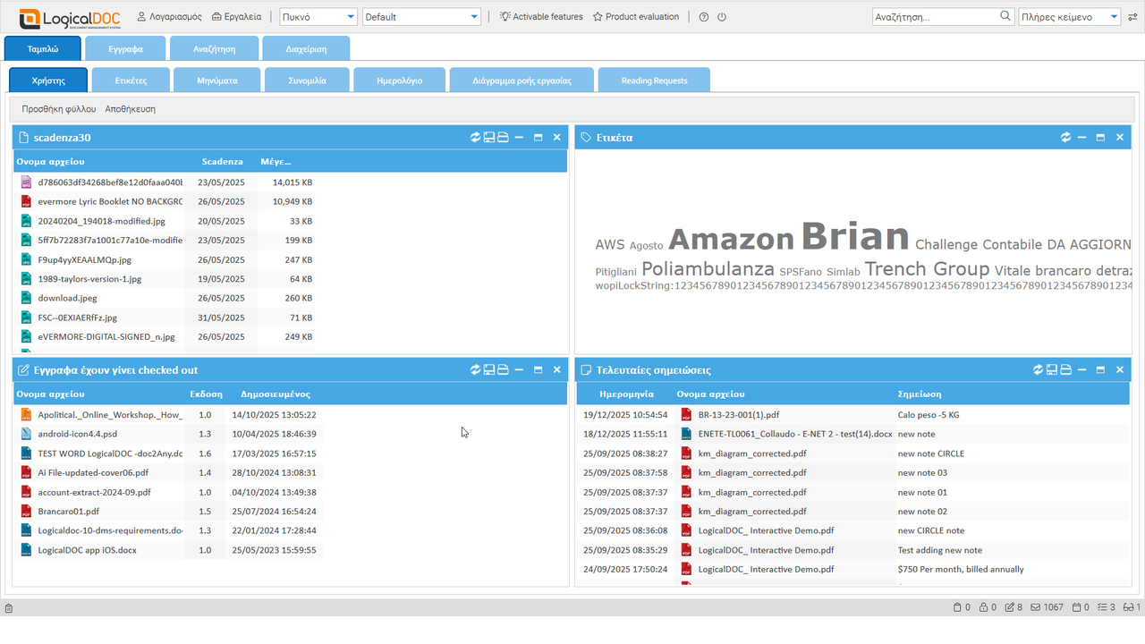Toggle the lock status indicator in status bar
Viewport: 1145px width, 644px height.
tap(981, 606)
